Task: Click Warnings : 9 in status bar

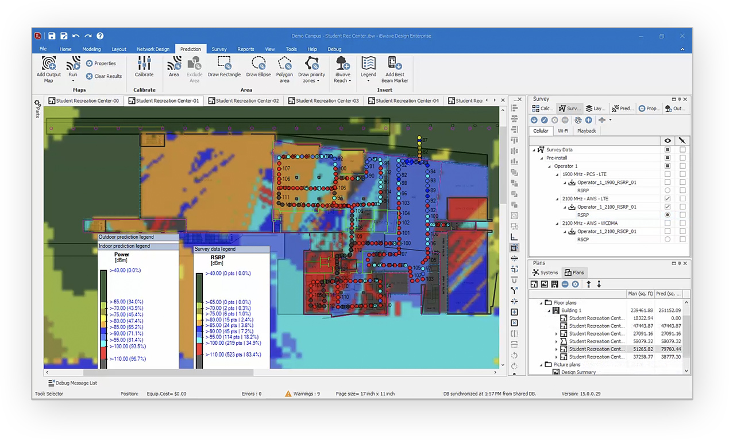Action: pyautogui.click(x=303, y=394)
